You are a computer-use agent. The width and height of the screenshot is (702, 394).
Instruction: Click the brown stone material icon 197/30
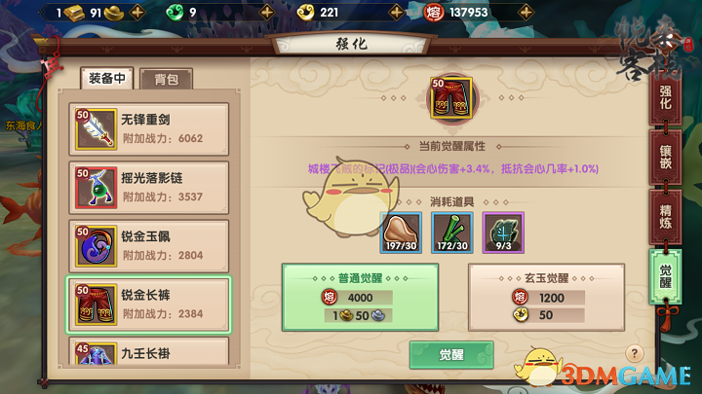coord(401,233)
